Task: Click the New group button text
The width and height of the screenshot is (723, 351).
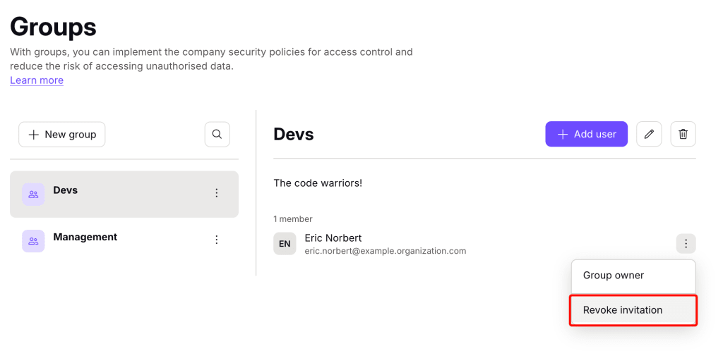Action: click(71, 135)
